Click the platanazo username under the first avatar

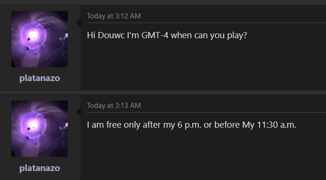[x=40, y=78]
